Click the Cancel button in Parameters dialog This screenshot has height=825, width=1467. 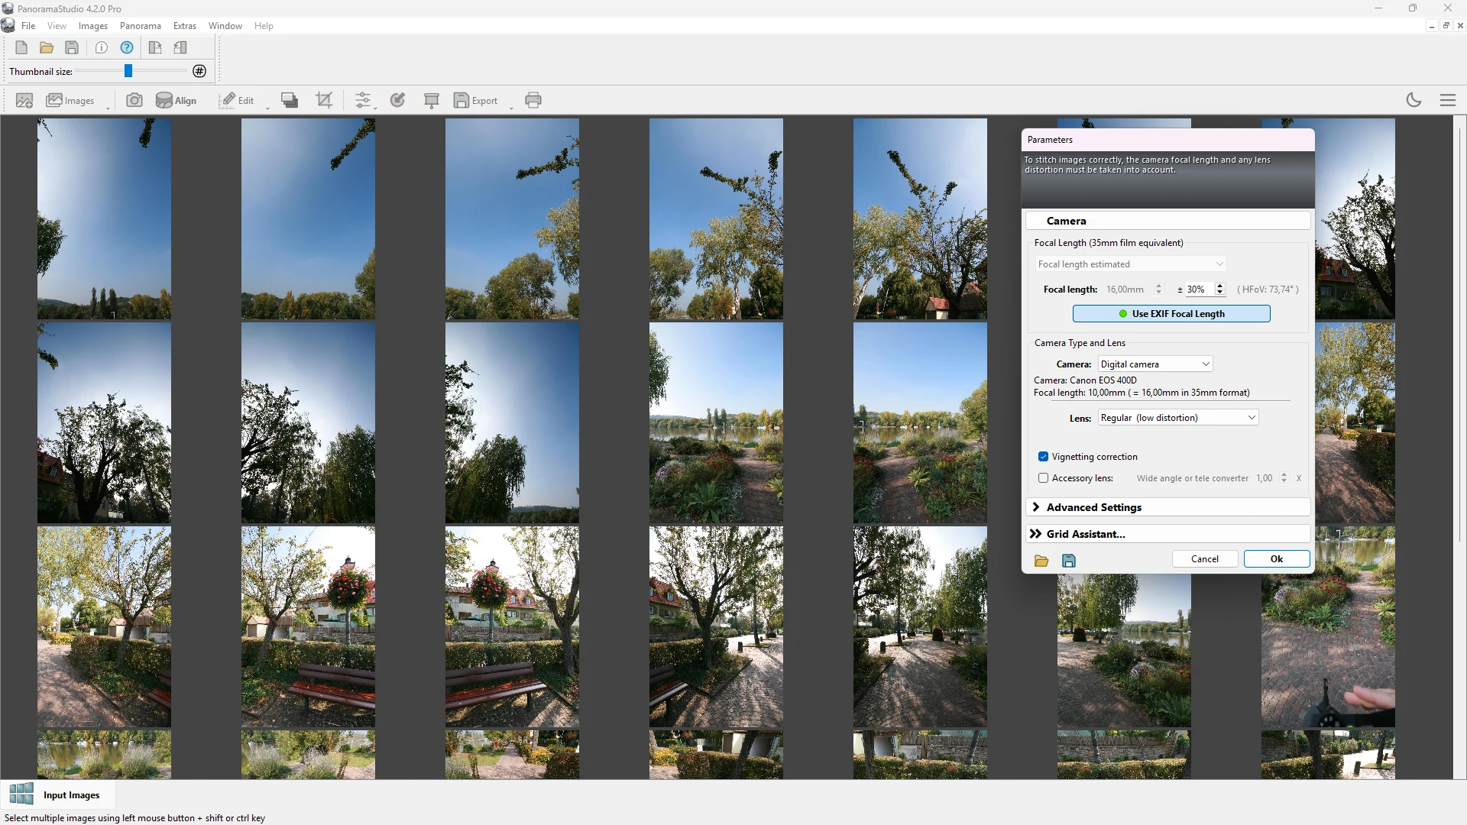(1205, 559)
